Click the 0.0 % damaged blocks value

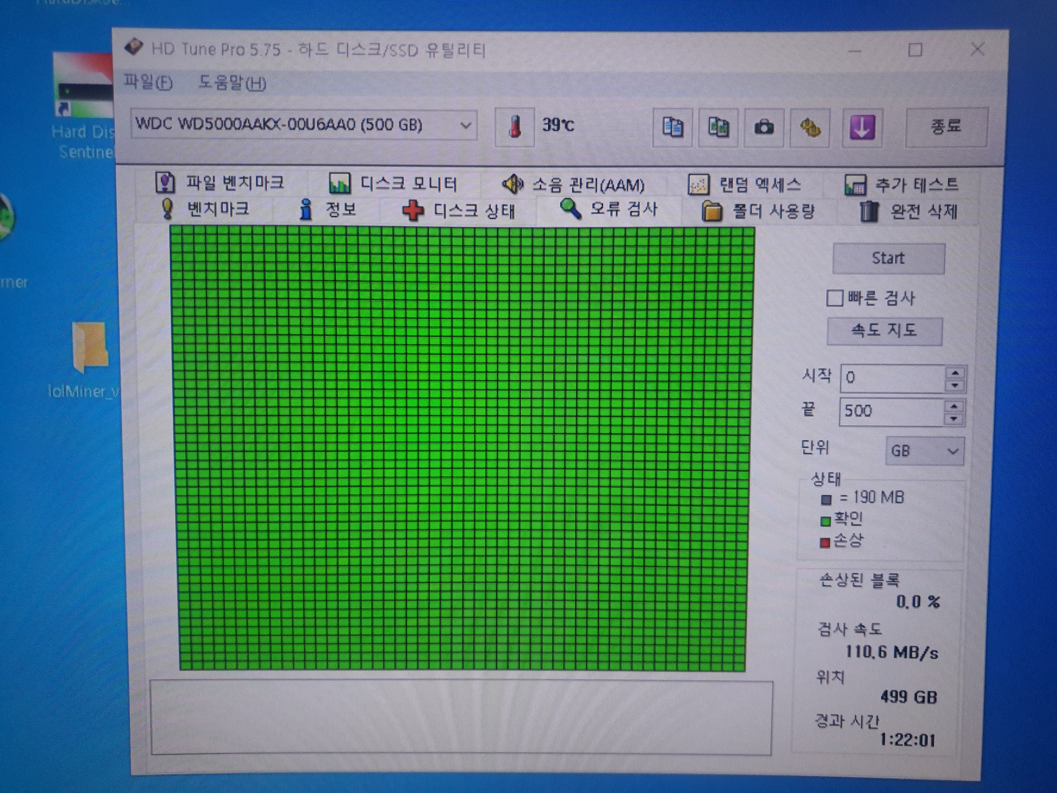(918, 601)
